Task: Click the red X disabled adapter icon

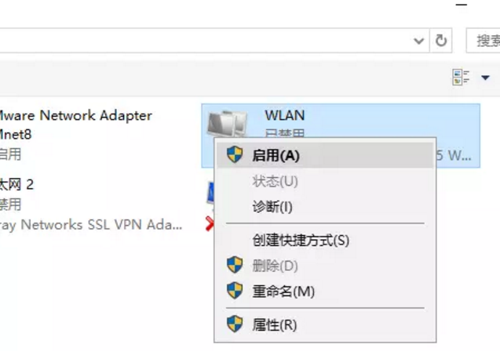Action: tap(210, 223)
